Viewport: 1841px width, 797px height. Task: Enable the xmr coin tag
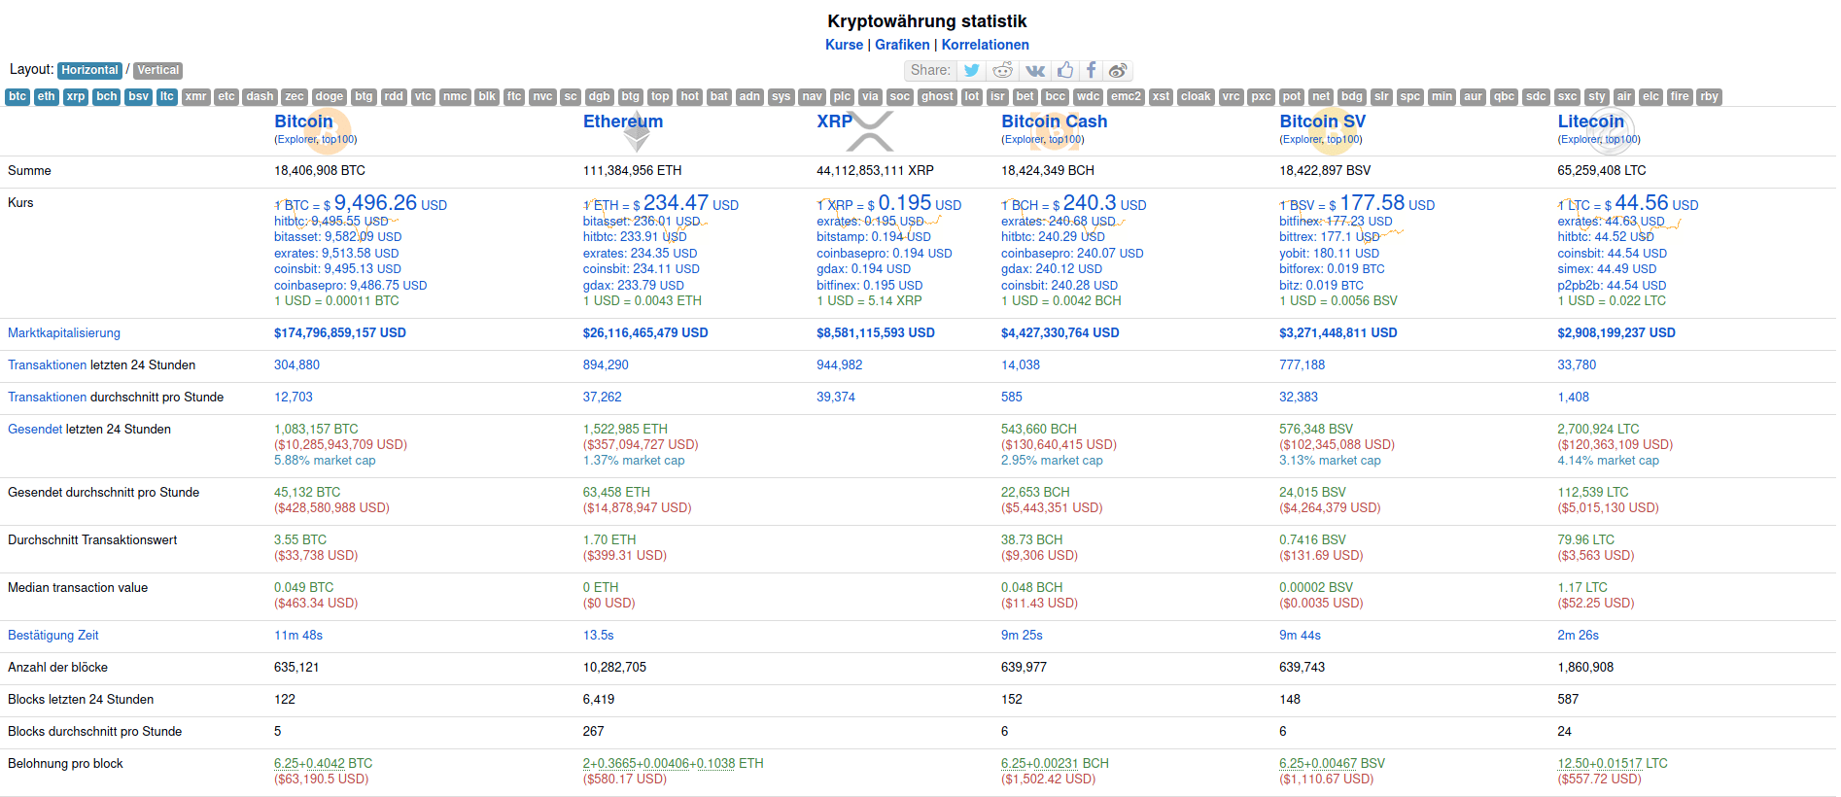click(x=196, y=97)
